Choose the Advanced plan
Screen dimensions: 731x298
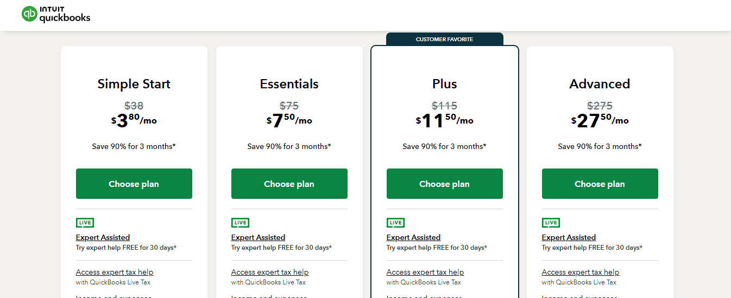(x=600, y=184)
